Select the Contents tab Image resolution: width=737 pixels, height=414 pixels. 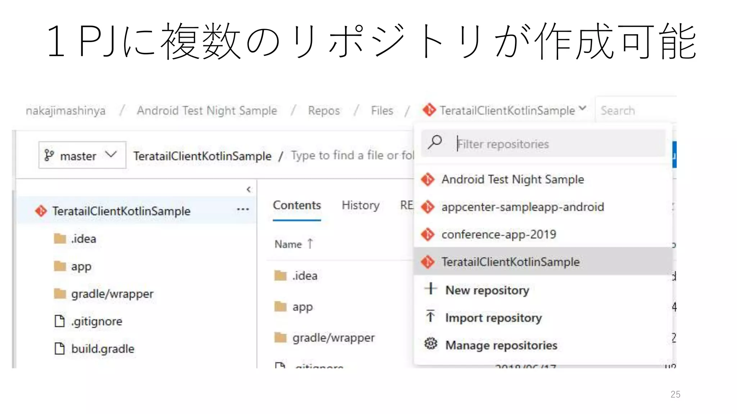[x=297, y=205]
